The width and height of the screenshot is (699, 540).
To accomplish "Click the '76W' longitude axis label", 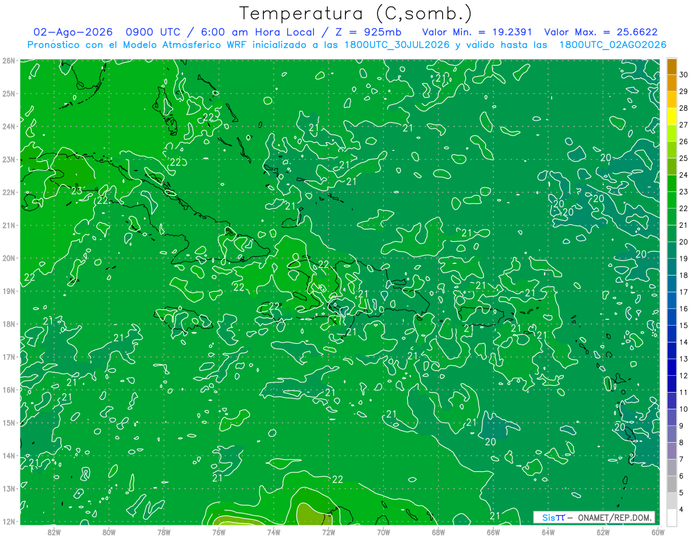I will pos(219,532).
